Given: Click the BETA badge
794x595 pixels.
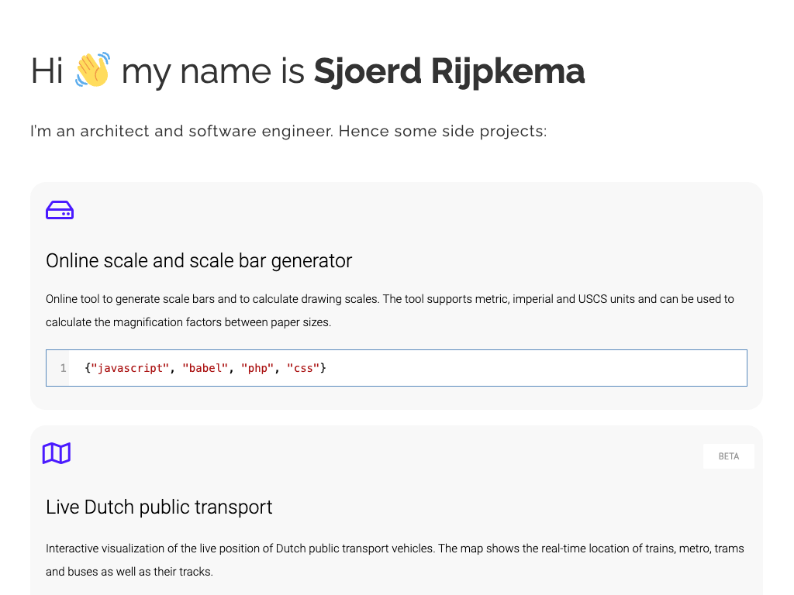Looking at the screenshot, I should pyautogui.click(x=728, y=456).
